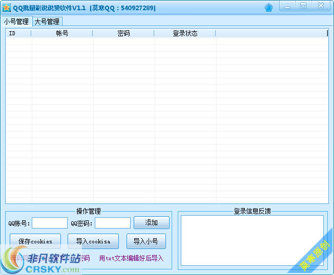Open the skin changer shirt icon
Viewport: 334px width, 275px height.
point(268,8)
